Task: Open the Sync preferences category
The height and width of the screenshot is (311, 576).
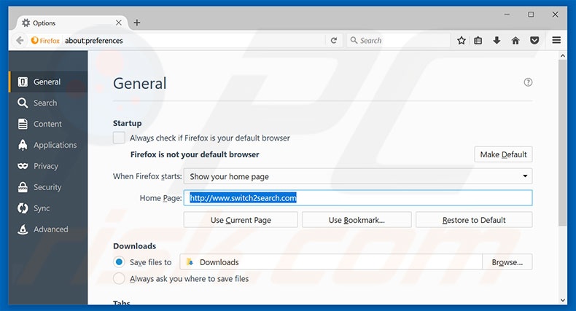Action: point(47,208)
